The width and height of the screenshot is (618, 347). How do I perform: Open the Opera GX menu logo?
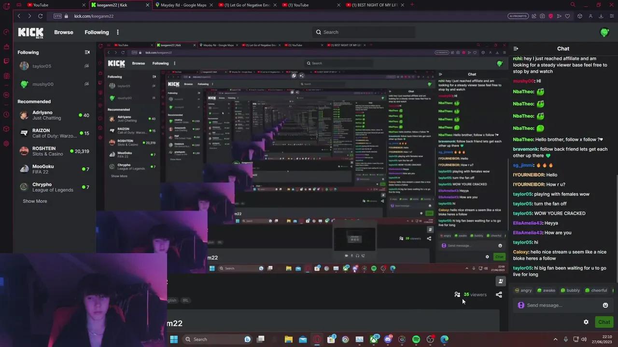6,6
